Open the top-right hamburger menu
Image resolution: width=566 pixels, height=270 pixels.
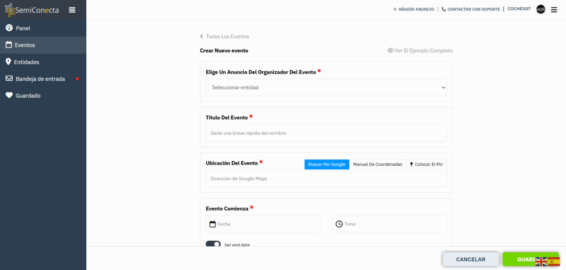click(x=554, y=9)
